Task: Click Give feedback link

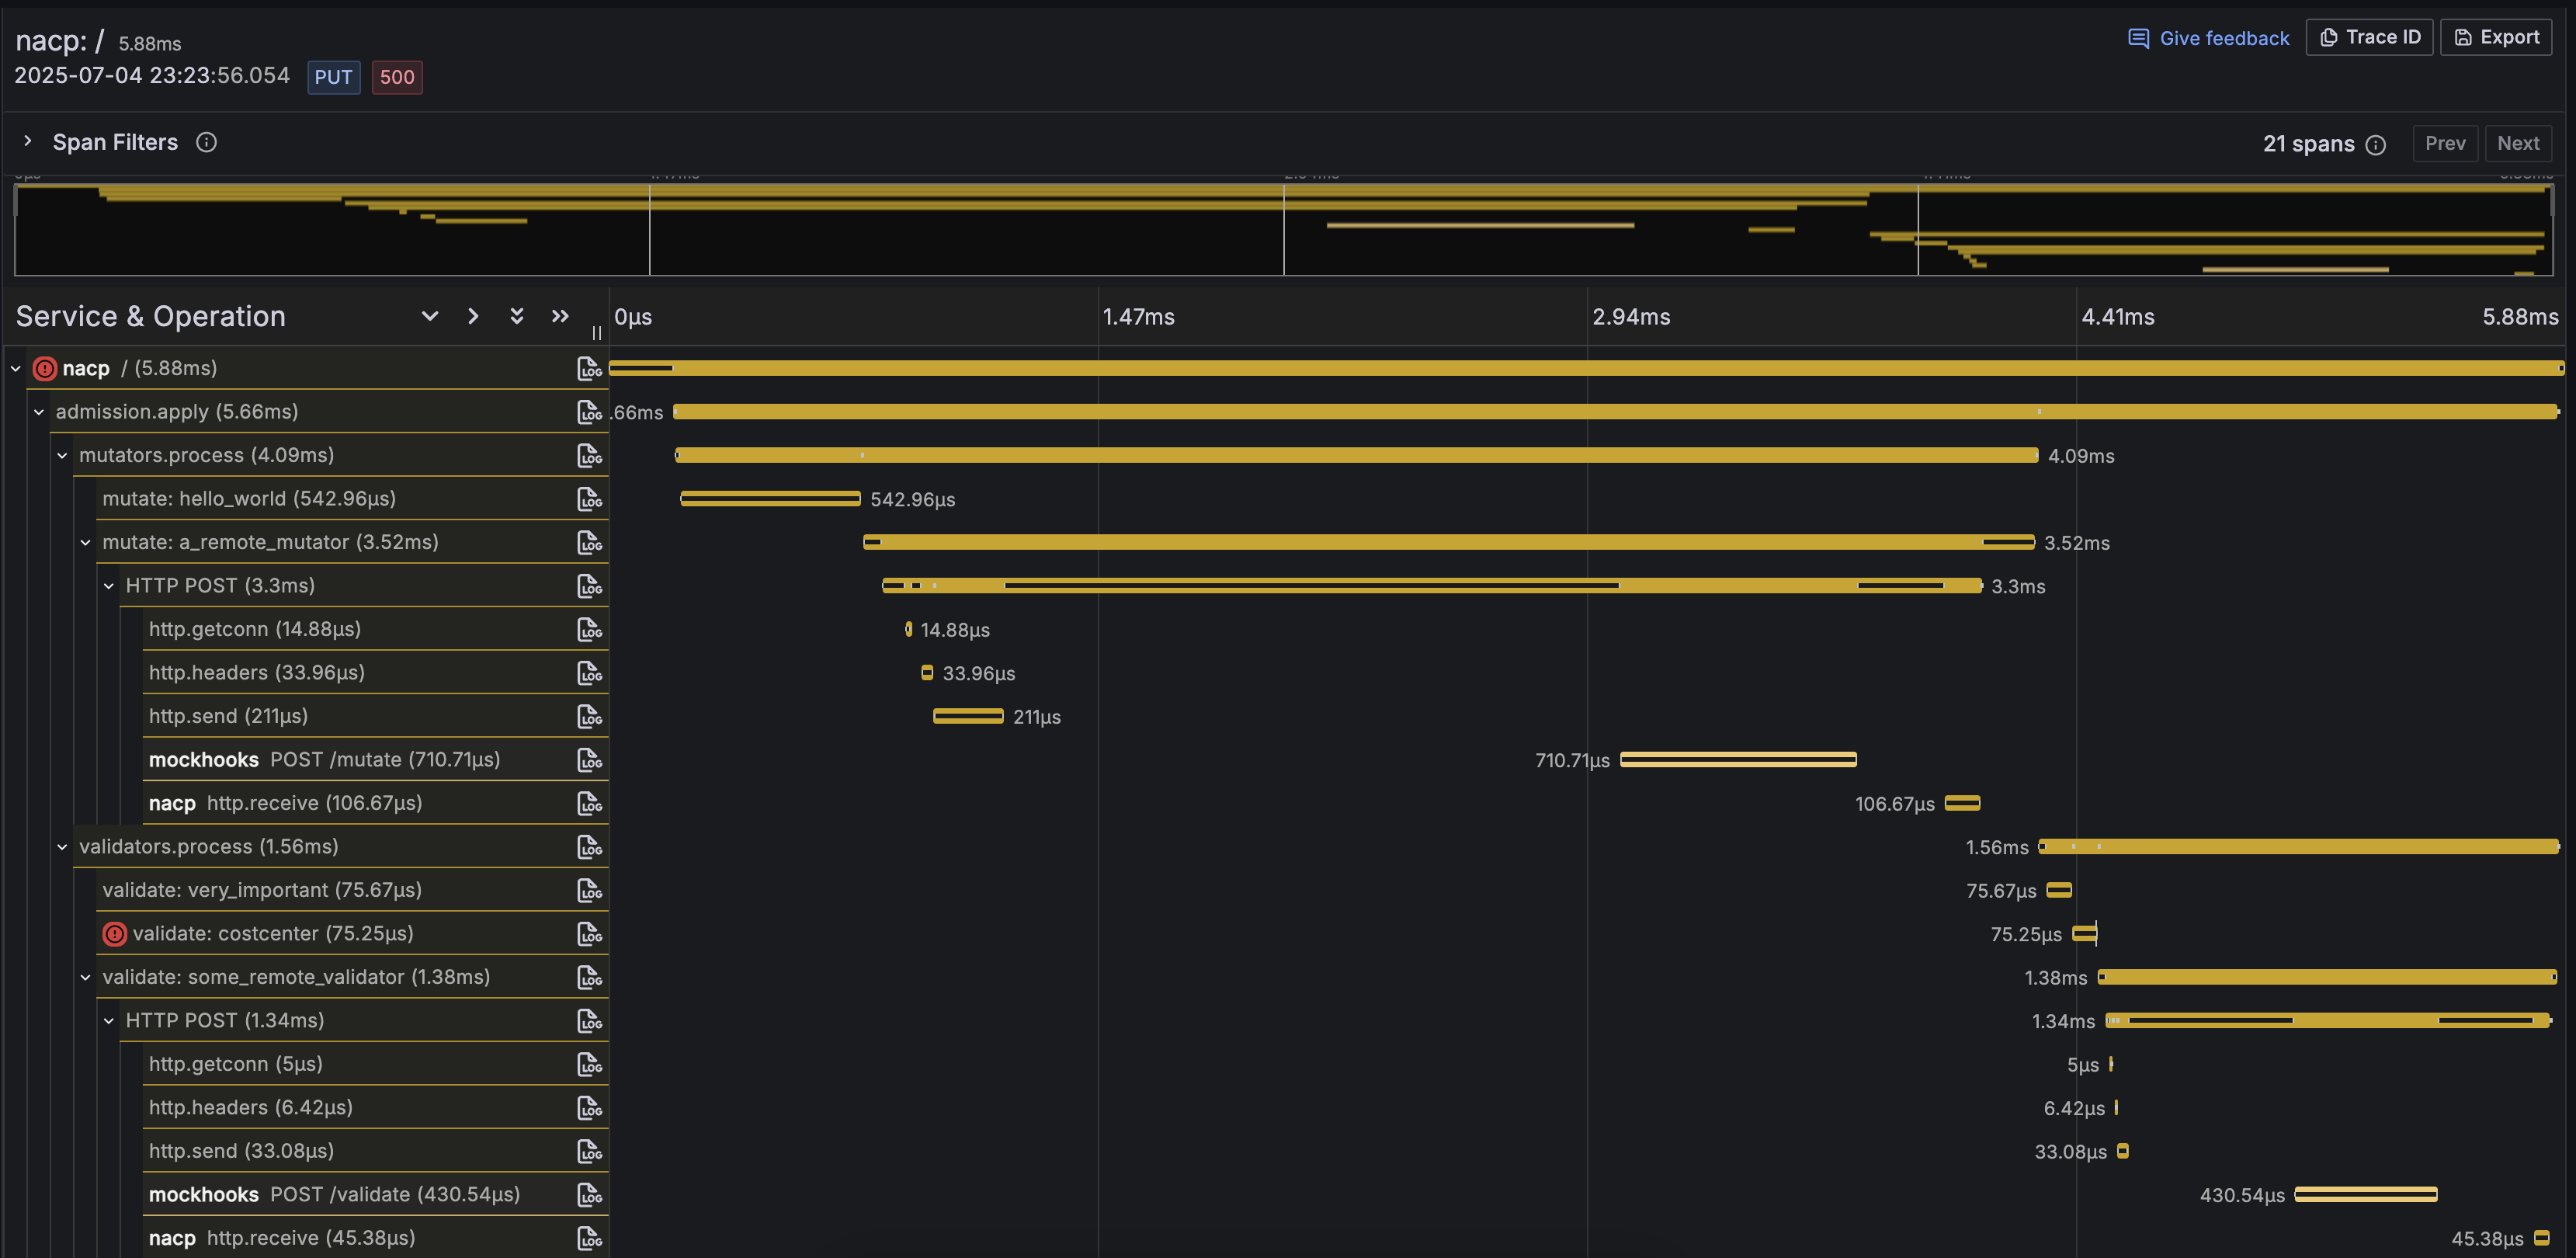Action: tap(2208, 38)
